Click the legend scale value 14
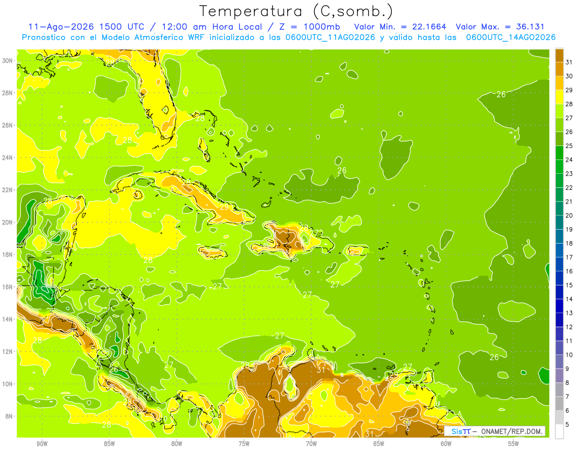 click(569, 299)
